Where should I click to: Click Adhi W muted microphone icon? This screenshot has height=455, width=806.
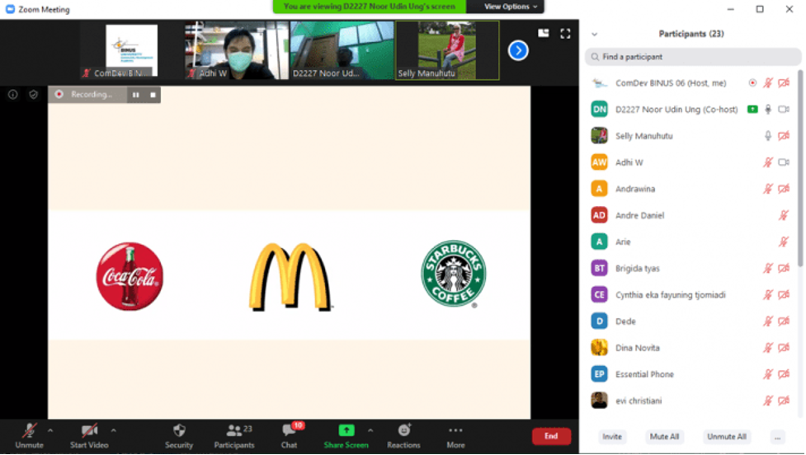point(768,162)
